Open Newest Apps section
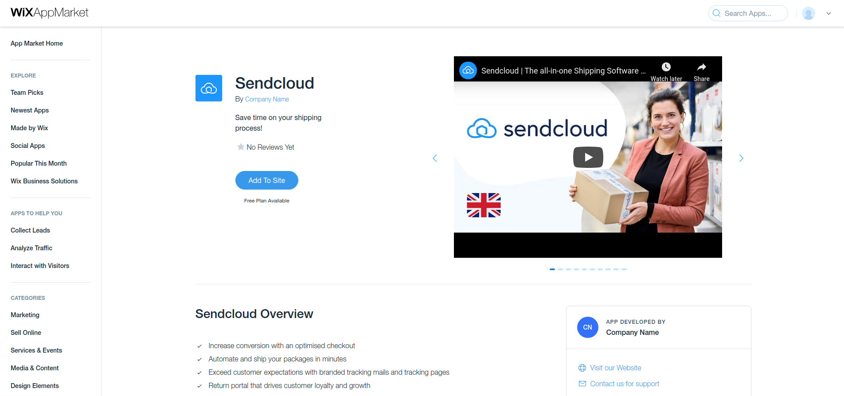 click(x=30, y=110)
